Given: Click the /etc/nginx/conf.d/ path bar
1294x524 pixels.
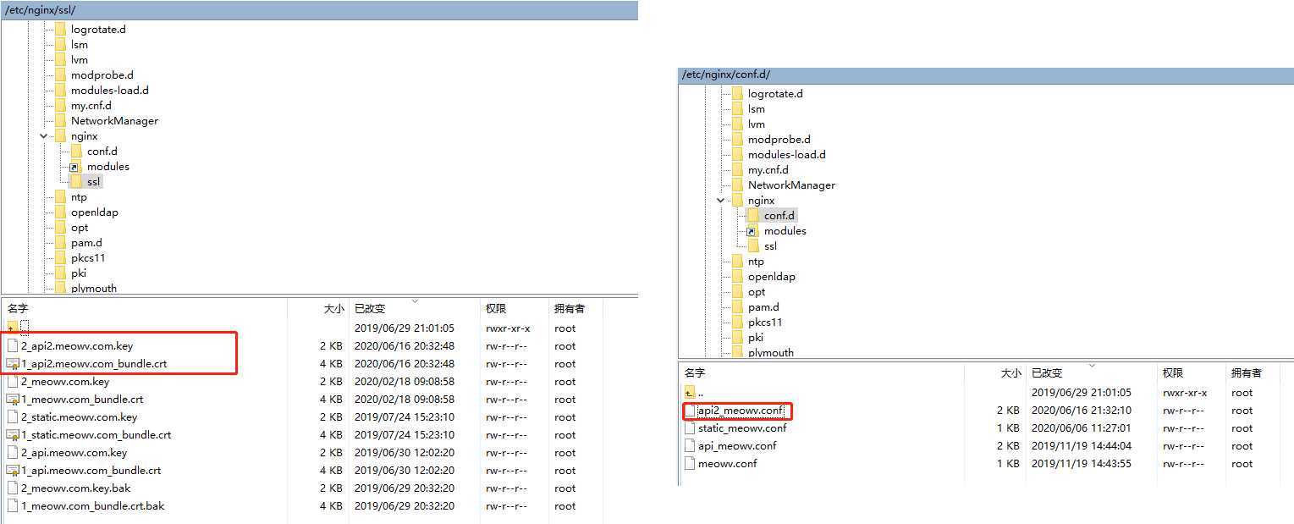Looking at the screenshot, I should pyautogui.click(x=986, y=74).
